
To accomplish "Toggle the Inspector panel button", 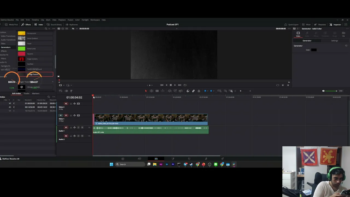I will tap(335, 25).
